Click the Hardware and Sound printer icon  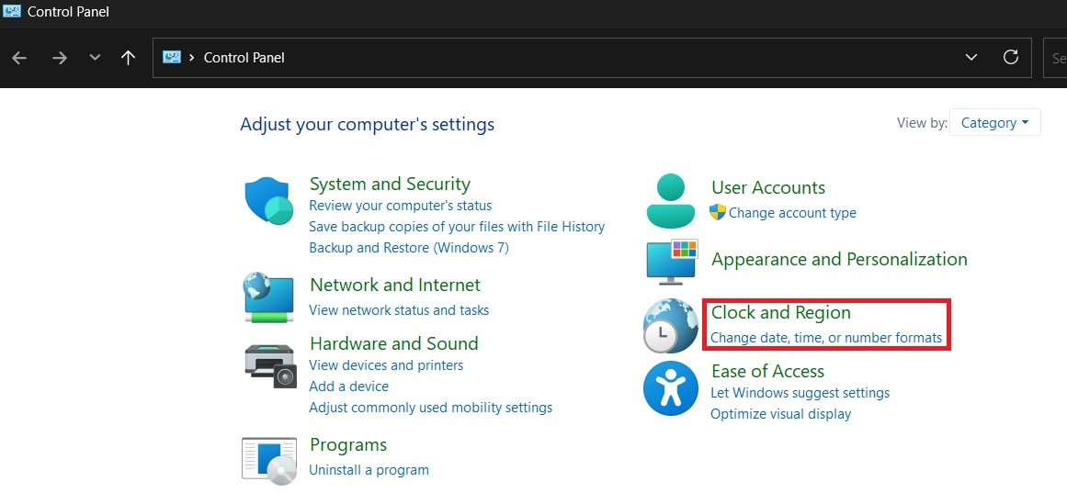[271, 365]
